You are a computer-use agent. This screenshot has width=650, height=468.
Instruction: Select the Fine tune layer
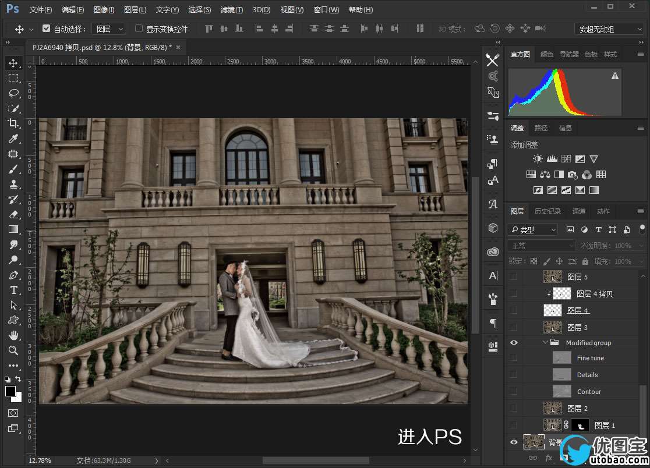590,358
